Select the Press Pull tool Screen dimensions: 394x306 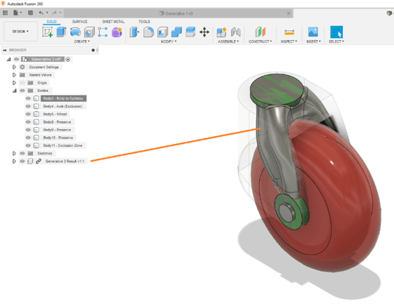point(134,32)
